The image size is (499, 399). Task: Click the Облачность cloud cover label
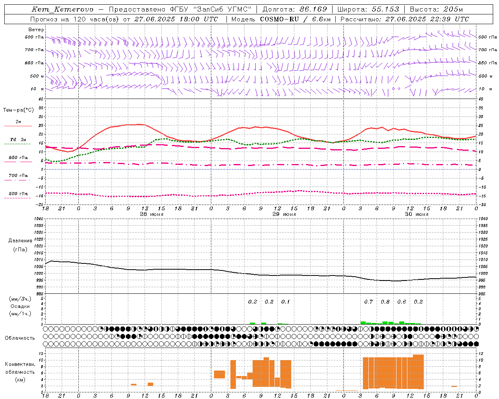[x=20, y=338]
